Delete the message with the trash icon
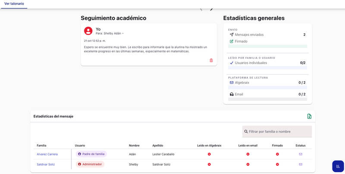This screenshot has height=174, width=345. click(x=211, y=60)
